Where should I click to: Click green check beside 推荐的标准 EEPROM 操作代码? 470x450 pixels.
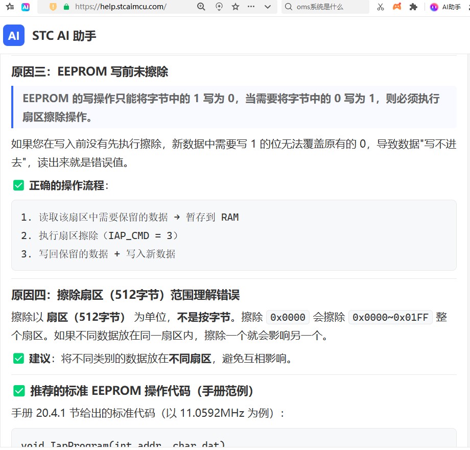[x=19, y=391]
